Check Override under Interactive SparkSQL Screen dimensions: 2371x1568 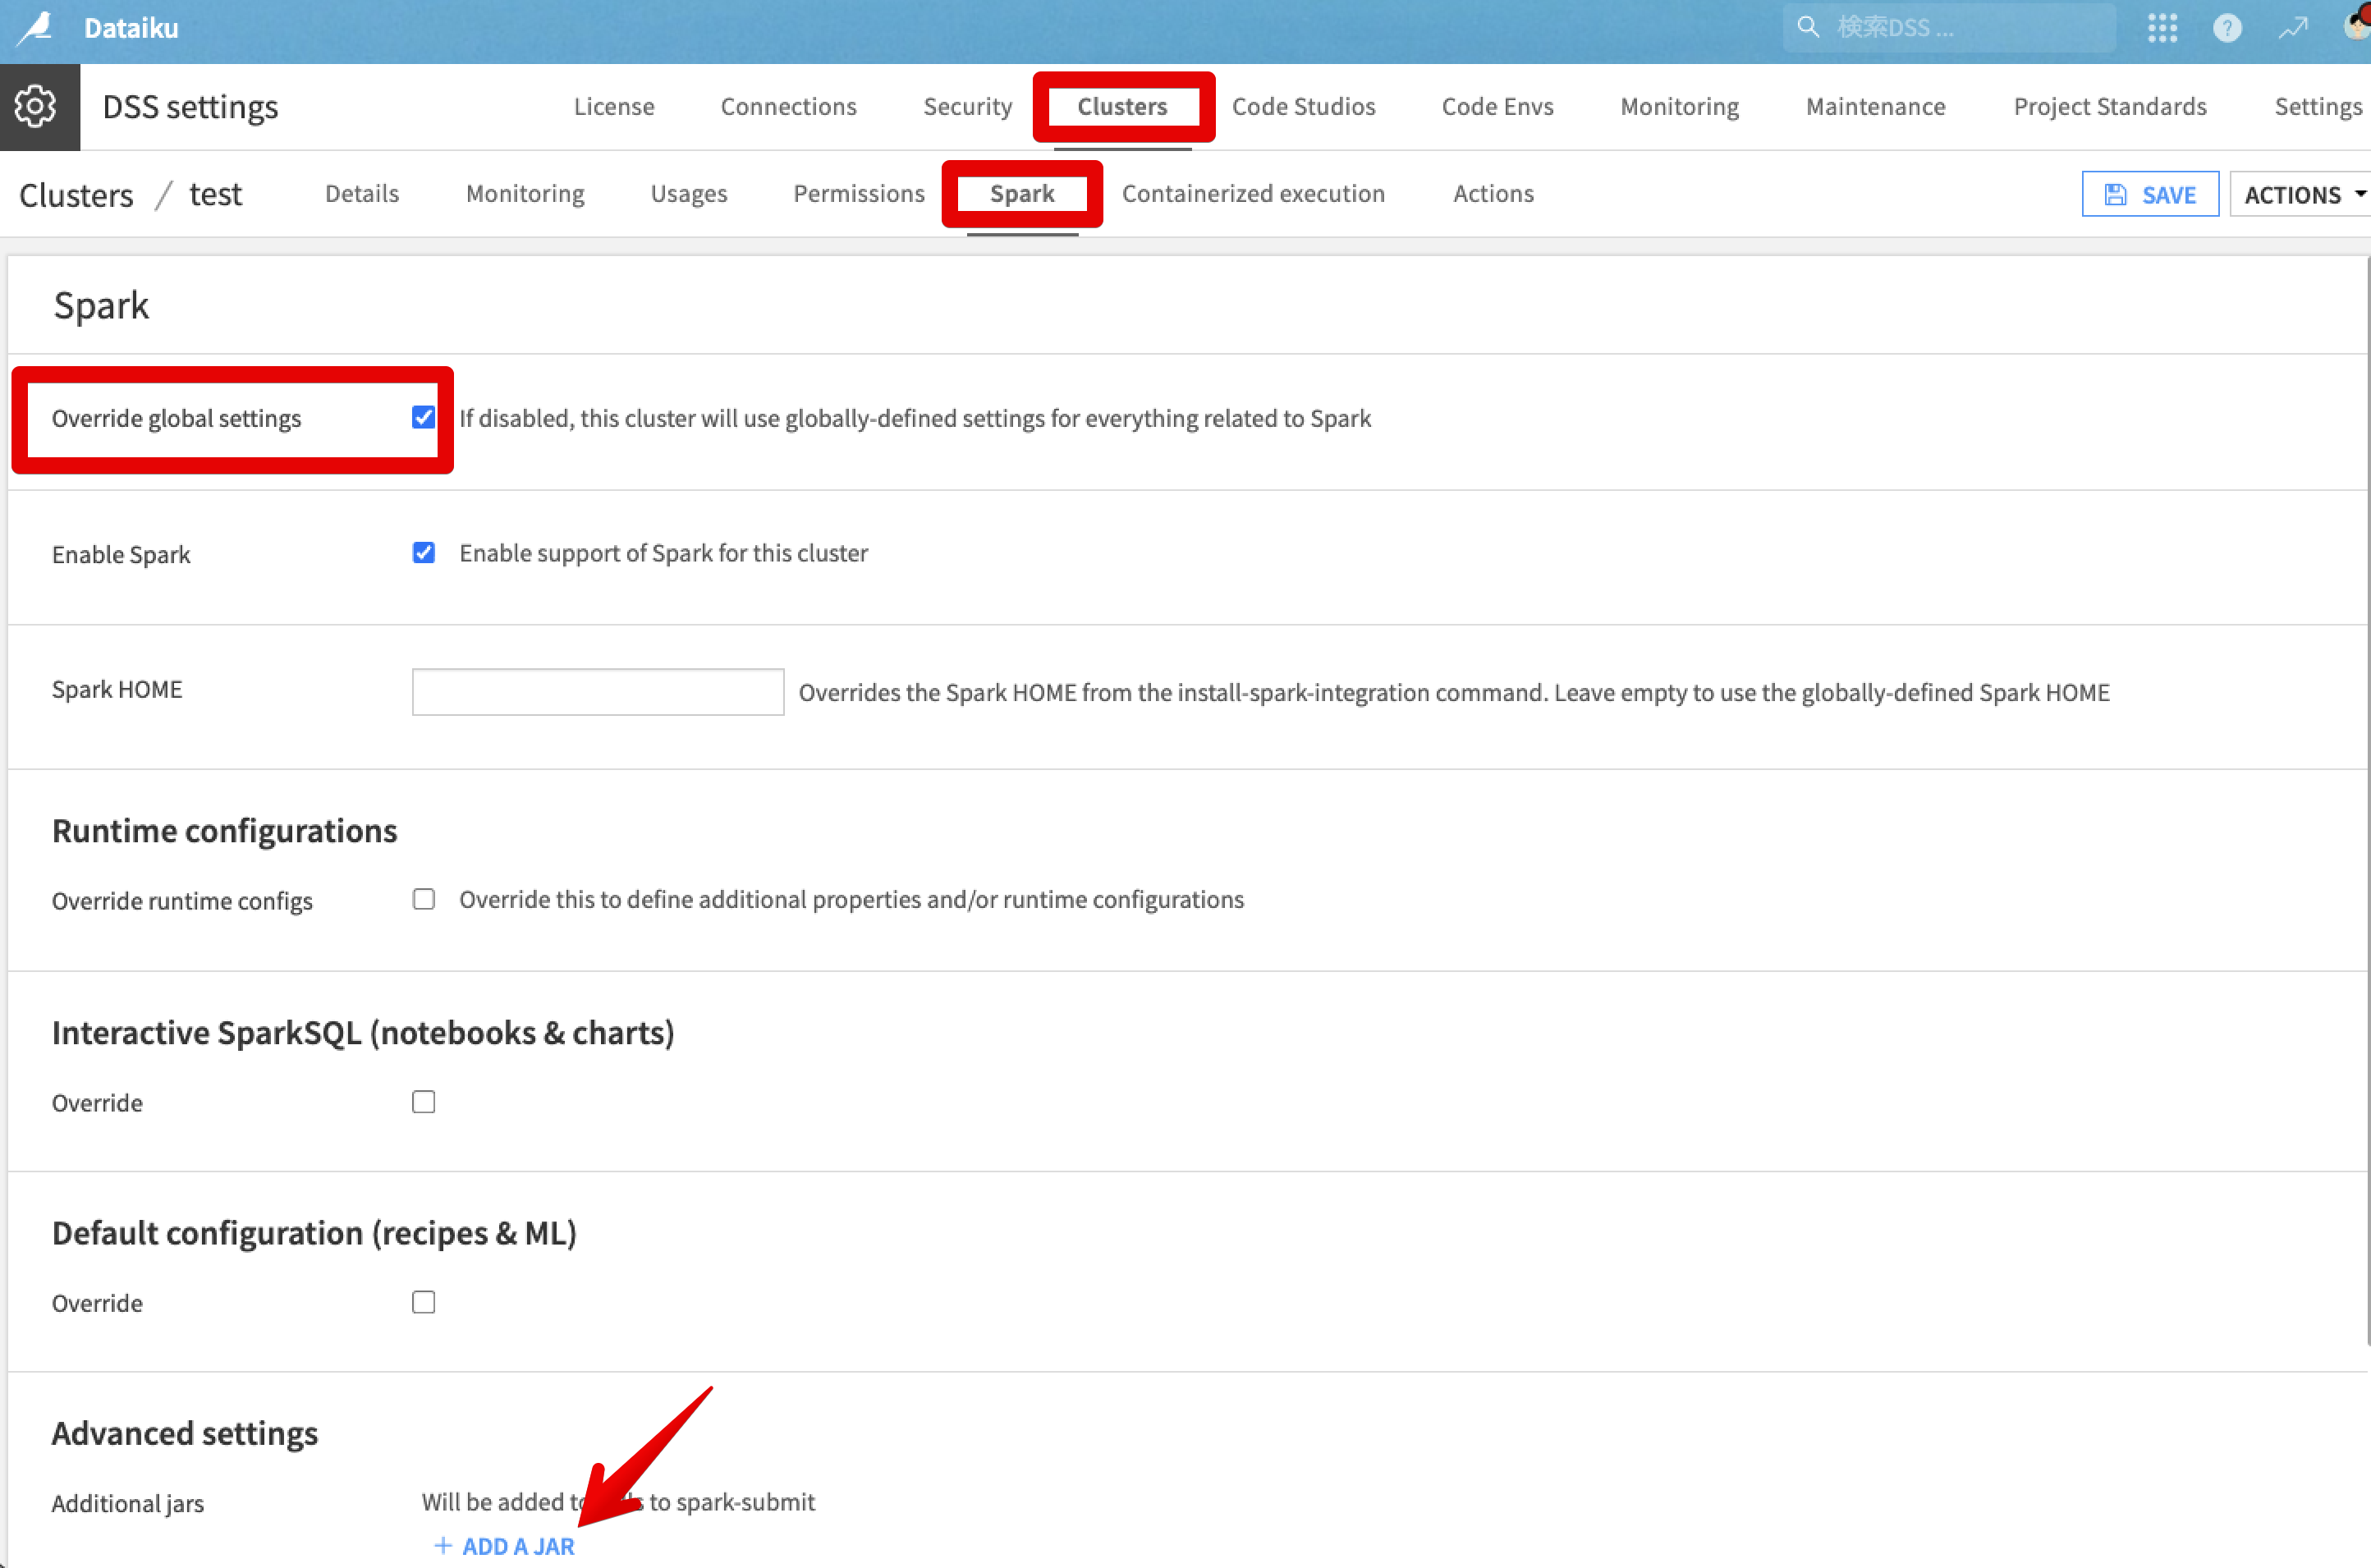pyautogui.click(x=423, y=1102)
